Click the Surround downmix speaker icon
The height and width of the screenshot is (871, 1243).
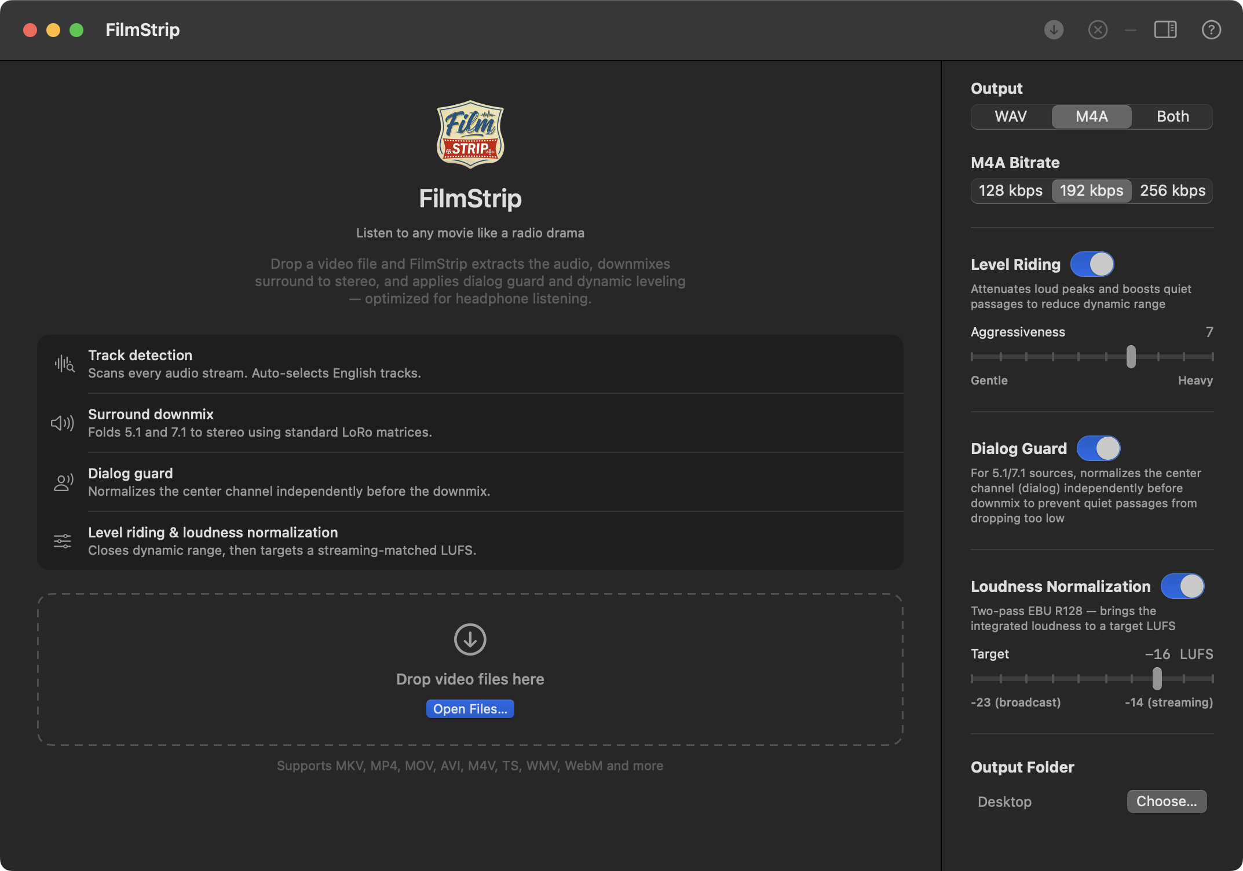63,423
